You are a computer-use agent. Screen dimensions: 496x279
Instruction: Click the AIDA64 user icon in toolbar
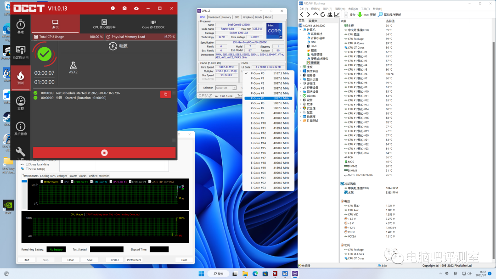330,15
